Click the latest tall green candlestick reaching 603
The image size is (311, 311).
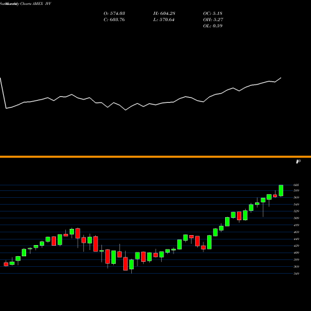281,190
